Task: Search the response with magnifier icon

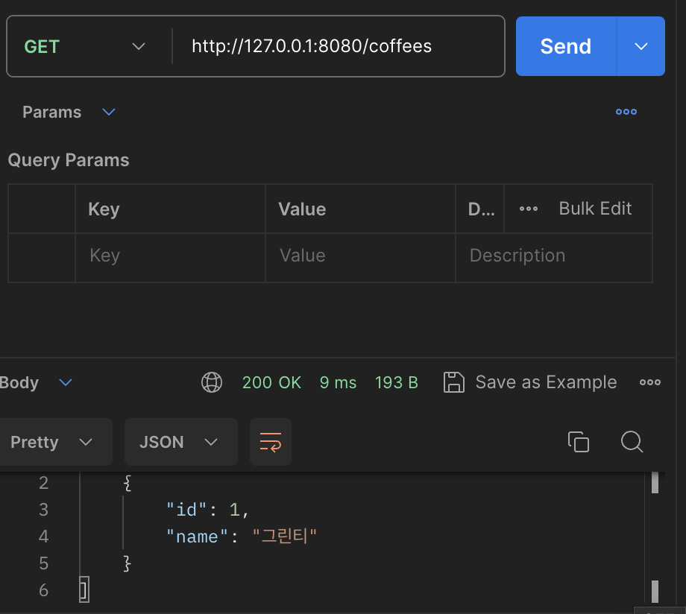Action: pyautogui.click(x=632, y=442)
